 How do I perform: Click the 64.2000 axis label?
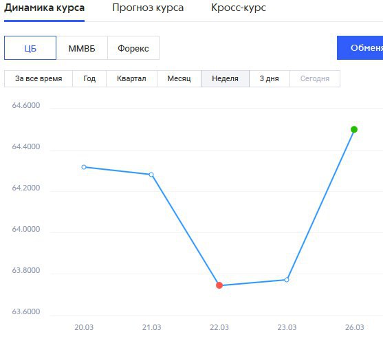[26, 188]
